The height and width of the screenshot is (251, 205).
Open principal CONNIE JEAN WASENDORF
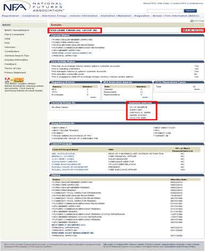pos(66,164)
